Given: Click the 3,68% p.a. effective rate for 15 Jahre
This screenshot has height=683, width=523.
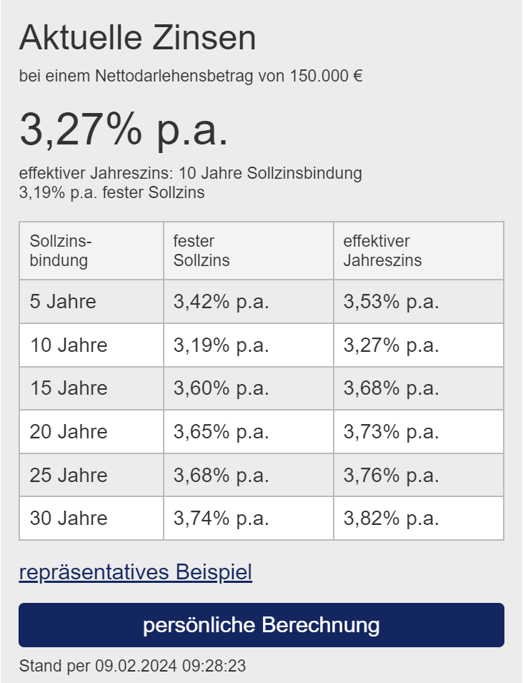Looking at the screenshot, I should click(391, 388).
